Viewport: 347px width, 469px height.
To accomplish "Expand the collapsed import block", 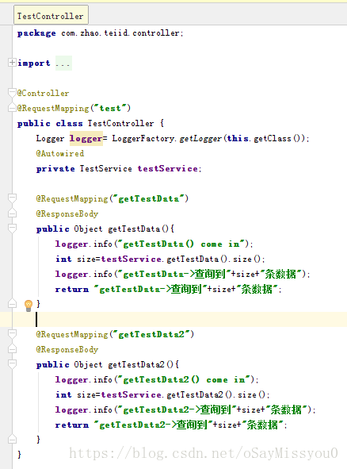I will click(12, 63).
